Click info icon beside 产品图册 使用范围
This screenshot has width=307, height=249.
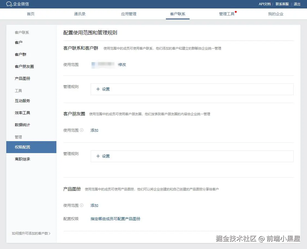82,205
